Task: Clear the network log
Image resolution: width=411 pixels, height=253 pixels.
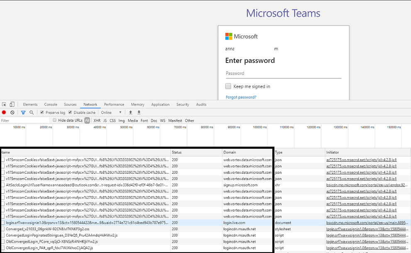Action: coord(12,113)
